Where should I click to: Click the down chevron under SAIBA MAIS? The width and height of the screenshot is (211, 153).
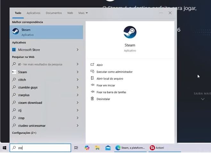pos(203,99)
